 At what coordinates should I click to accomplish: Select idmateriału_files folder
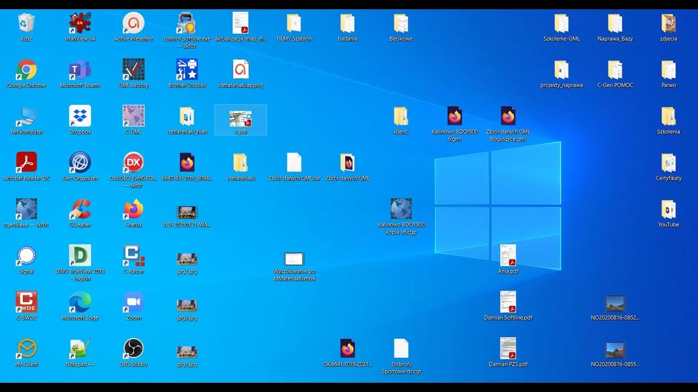187,117
